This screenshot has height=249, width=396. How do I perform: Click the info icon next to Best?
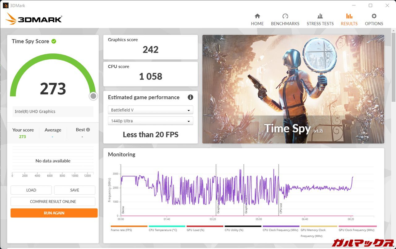88,130
